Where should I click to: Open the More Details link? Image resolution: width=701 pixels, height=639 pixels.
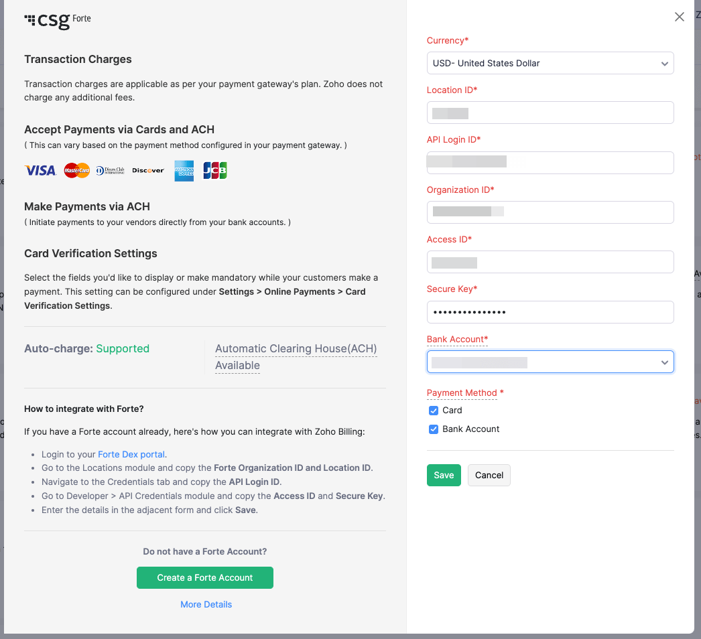(x=206, y=605)
